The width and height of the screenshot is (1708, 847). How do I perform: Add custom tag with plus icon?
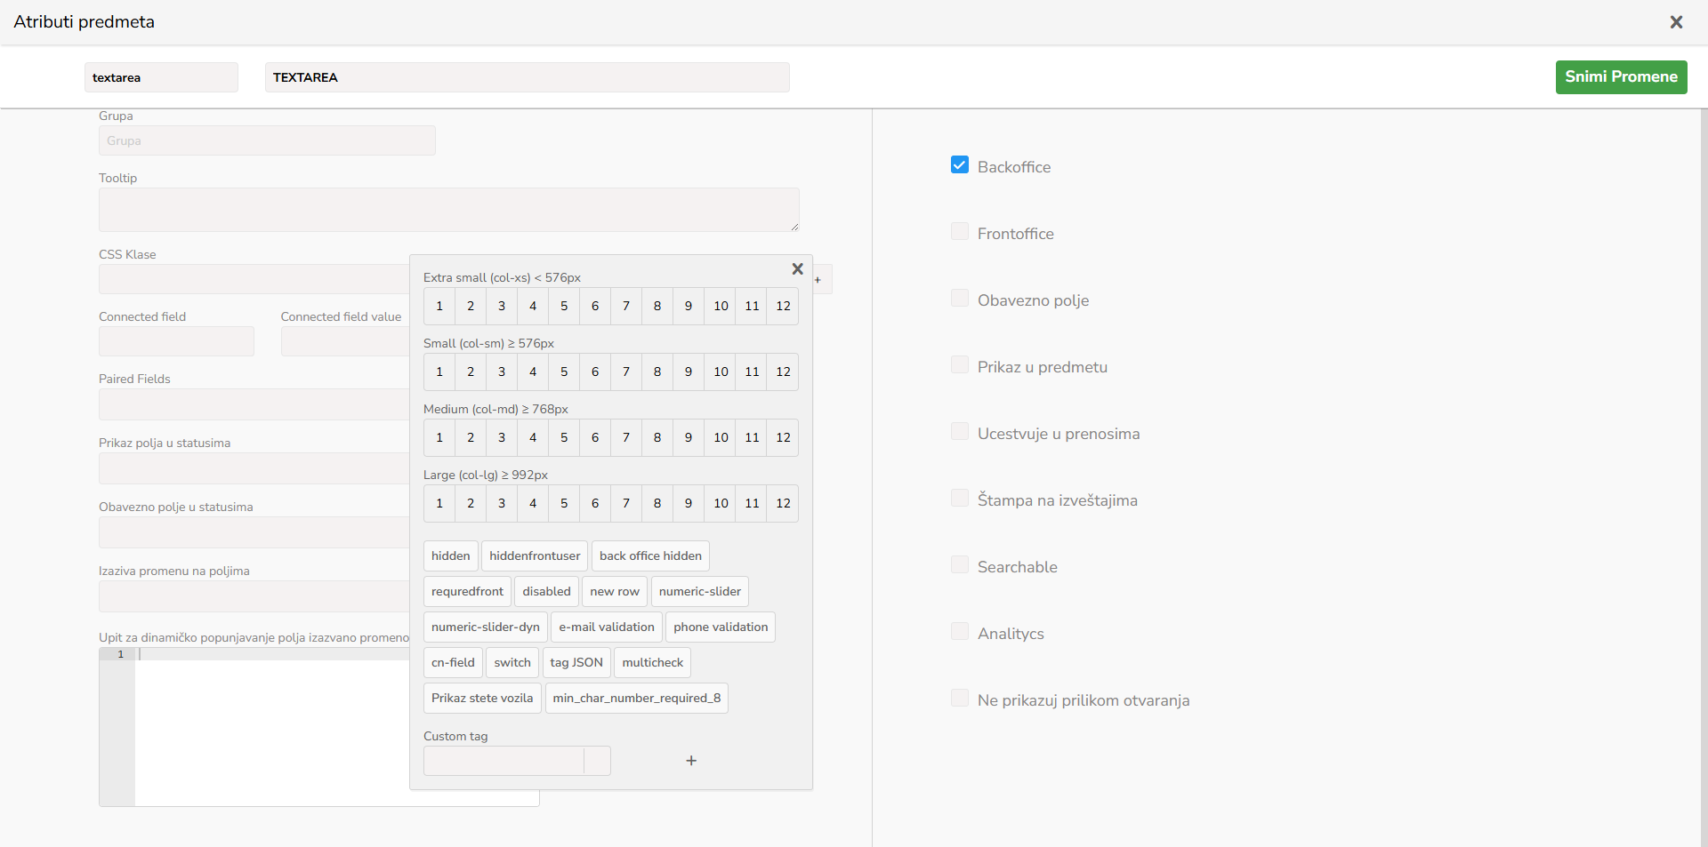coord(691,761)
